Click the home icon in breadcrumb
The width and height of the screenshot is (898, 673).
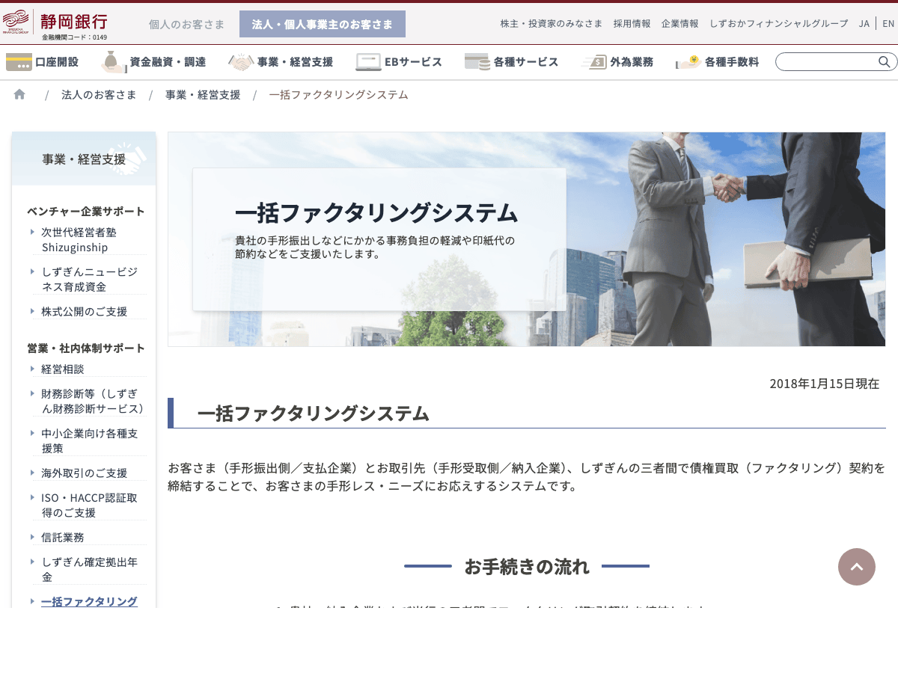[x=19, y=94]
